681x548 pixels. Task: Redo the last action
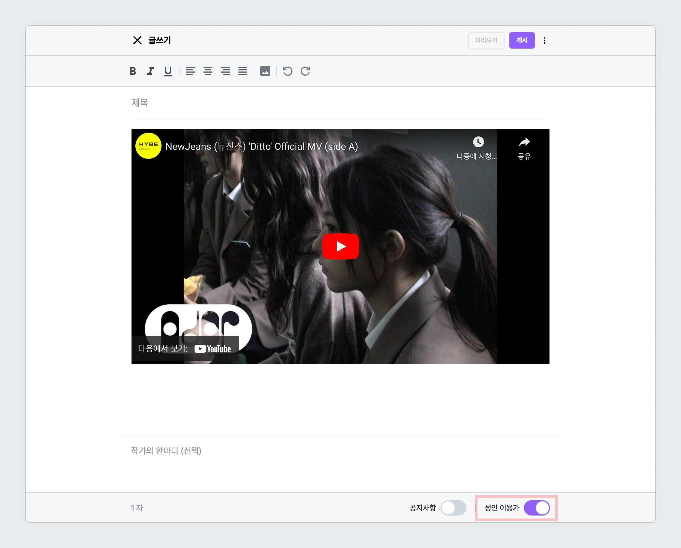[305, 71]
